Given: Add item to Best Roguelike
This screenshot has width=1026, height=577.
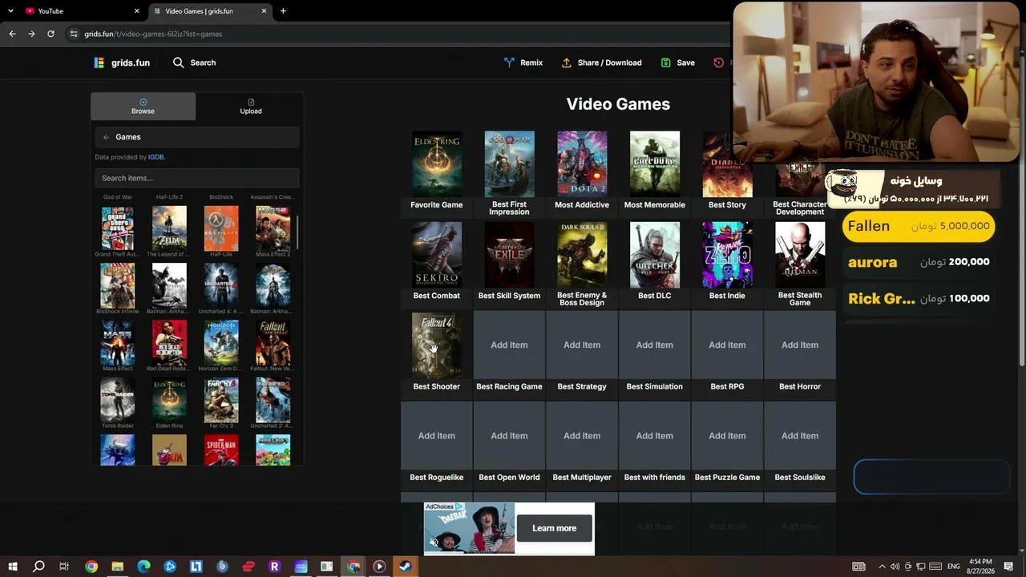Looking at the screenshot, I should (x=437, y=436).
